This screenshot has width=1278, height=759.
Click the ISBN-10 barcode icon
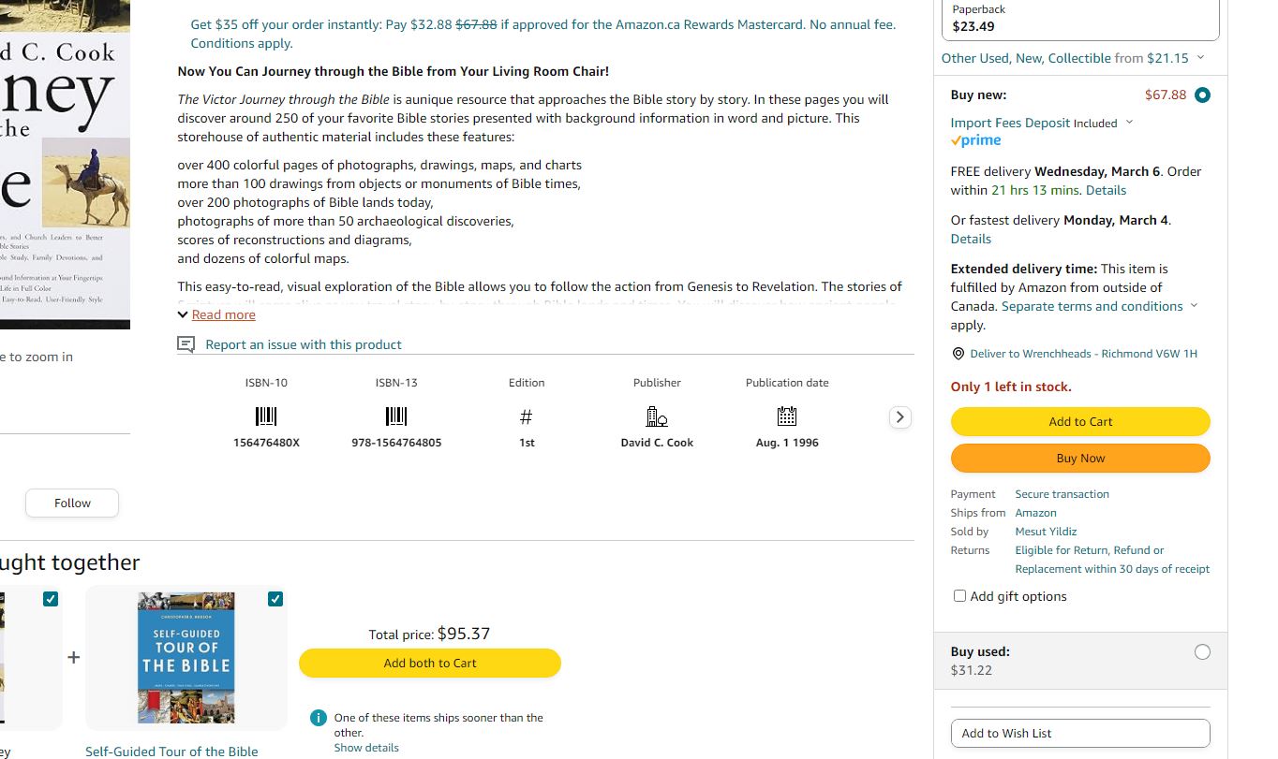point(266,416)
